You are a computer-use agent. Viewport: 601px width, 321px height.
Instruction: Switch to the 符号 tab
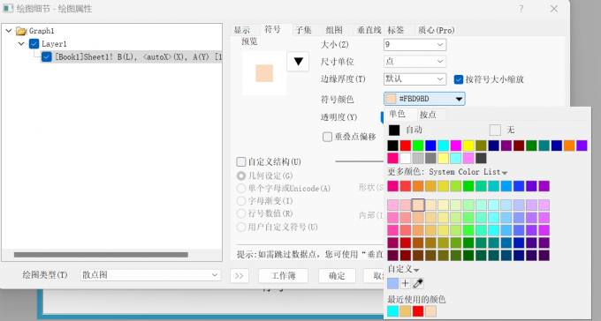pos(272,29)
